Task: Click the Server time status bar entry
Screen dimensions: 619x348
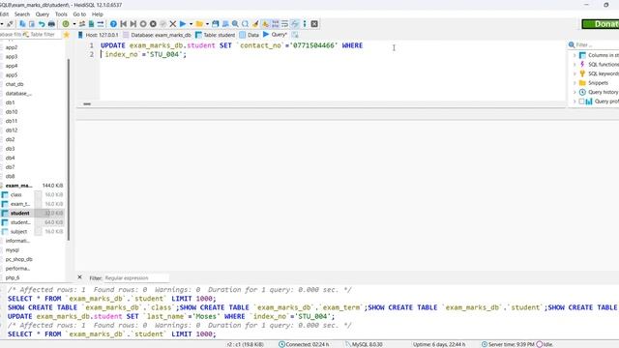Action: tap(508, 344)
